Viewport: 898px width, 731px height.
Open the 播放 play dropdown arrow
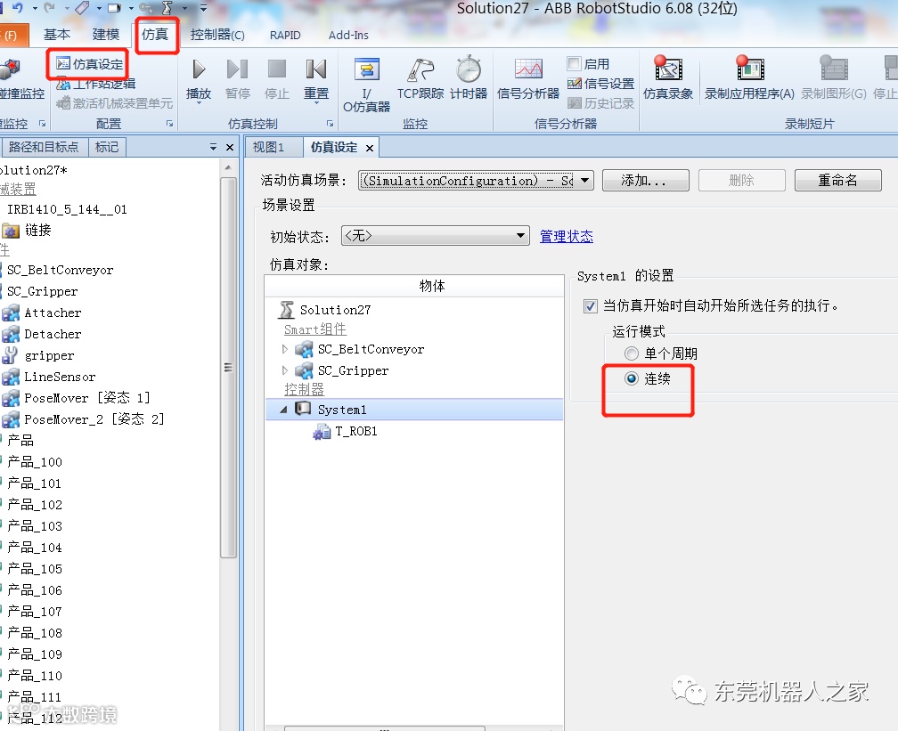pos(199,103)
